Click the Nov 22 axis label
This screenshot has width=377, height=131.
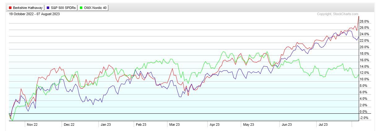coord(32,125)
